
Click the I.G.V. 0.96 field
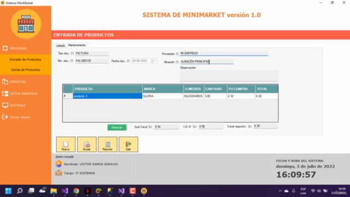(x=211, y=126)
